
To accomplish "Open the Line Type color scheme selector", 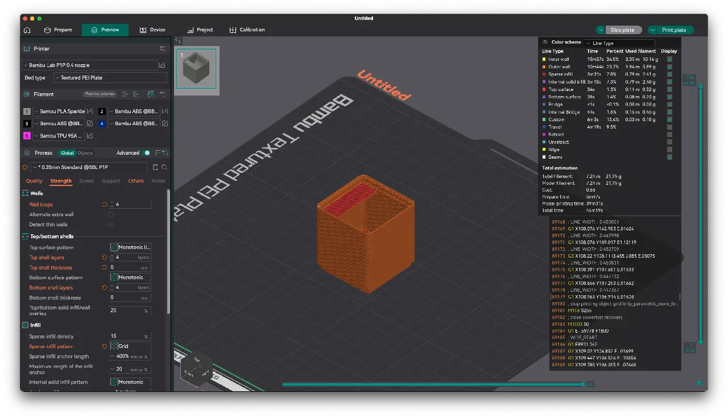I will click(619, 42).
